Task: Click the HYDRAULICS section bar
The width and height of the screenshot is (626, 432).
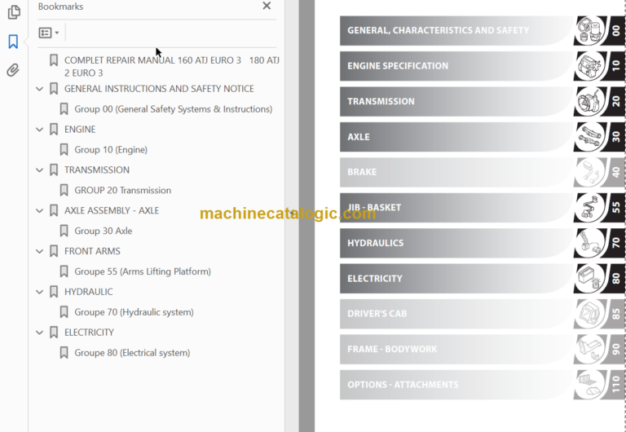Action: coord(456,243)
